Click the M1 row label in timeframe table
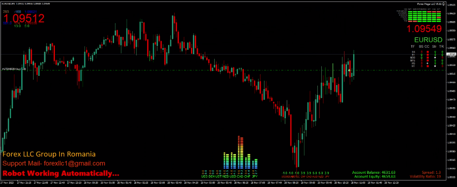457x187 pixels. coord(413,66)
